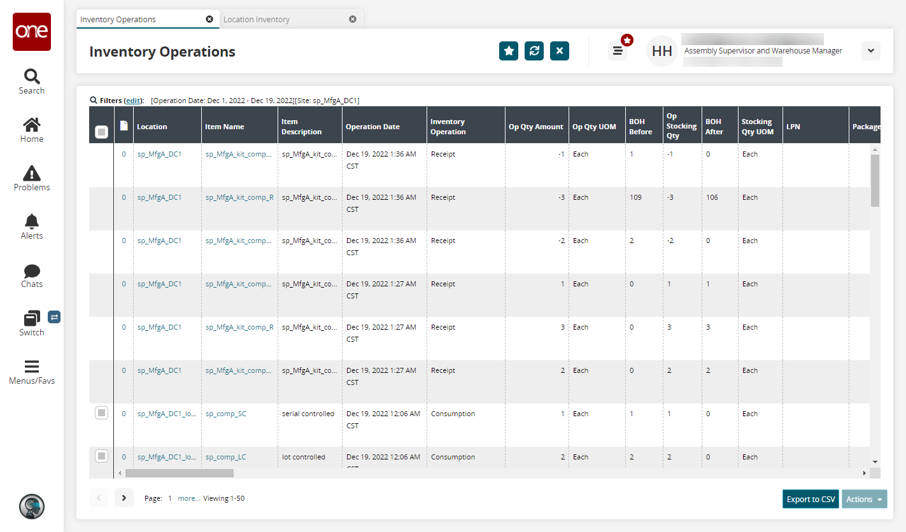
Task: Expand the user profile dropdown arrow
Action: point(870,51)
